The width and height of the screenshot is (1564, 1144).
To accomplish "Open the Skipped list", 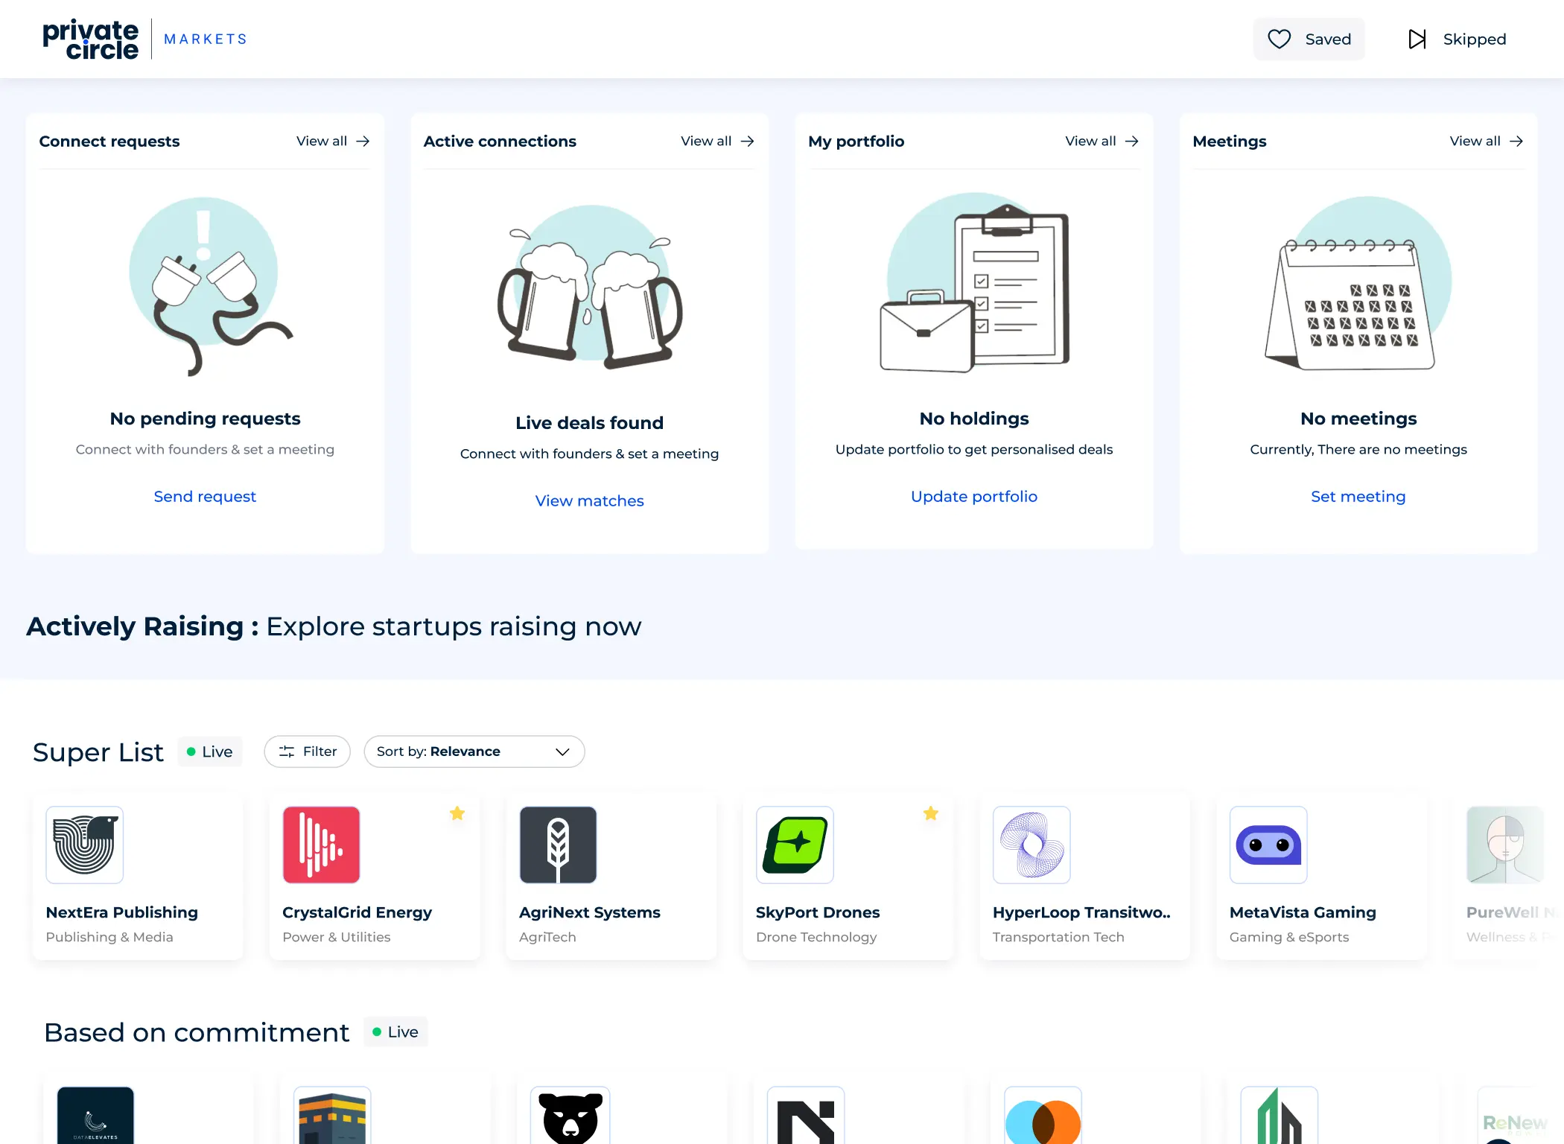I will point(1457,39).
